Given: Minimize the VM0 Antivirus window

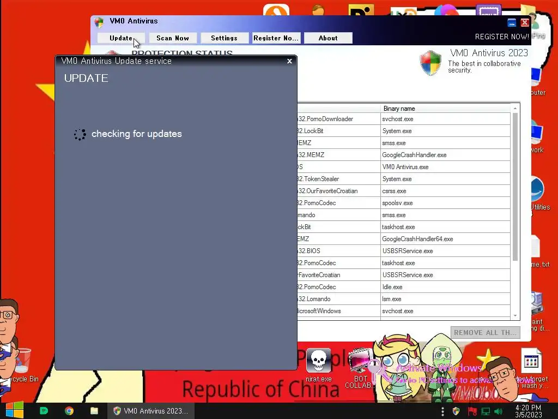Looking at the screenshot, I should pyautogui.click(x=512, y=23).
